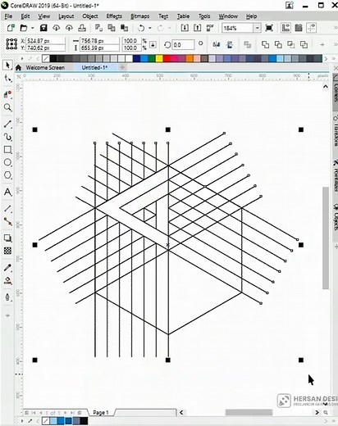Screen dimensions: 338x426
Task: Click the Export icon
Action: (197, 28)
